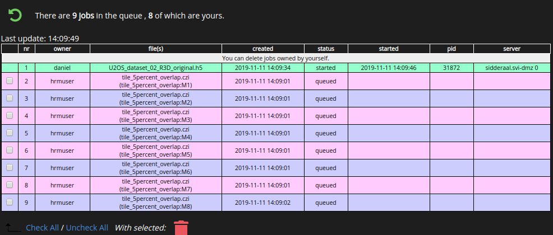Click the 'pid' column header
553x235 pixels.
[x=451, y=49]
